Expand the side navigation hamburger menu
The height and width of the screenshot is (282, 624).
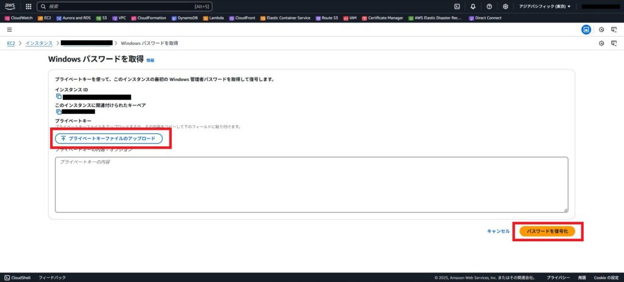pyautogui.click(x=9, y=29)
